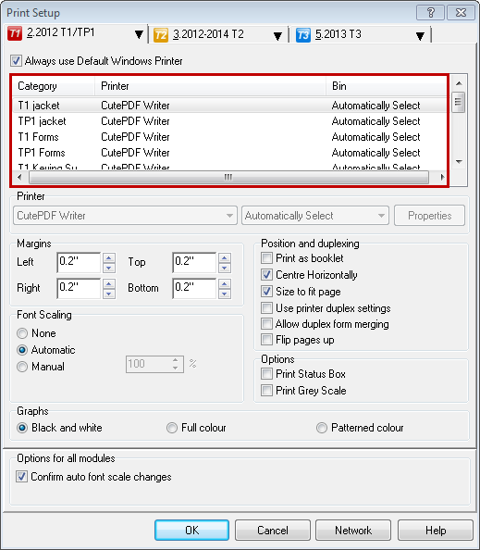
Task: Click the Bottom margin decrease arrow
Action: click(225, 294)
